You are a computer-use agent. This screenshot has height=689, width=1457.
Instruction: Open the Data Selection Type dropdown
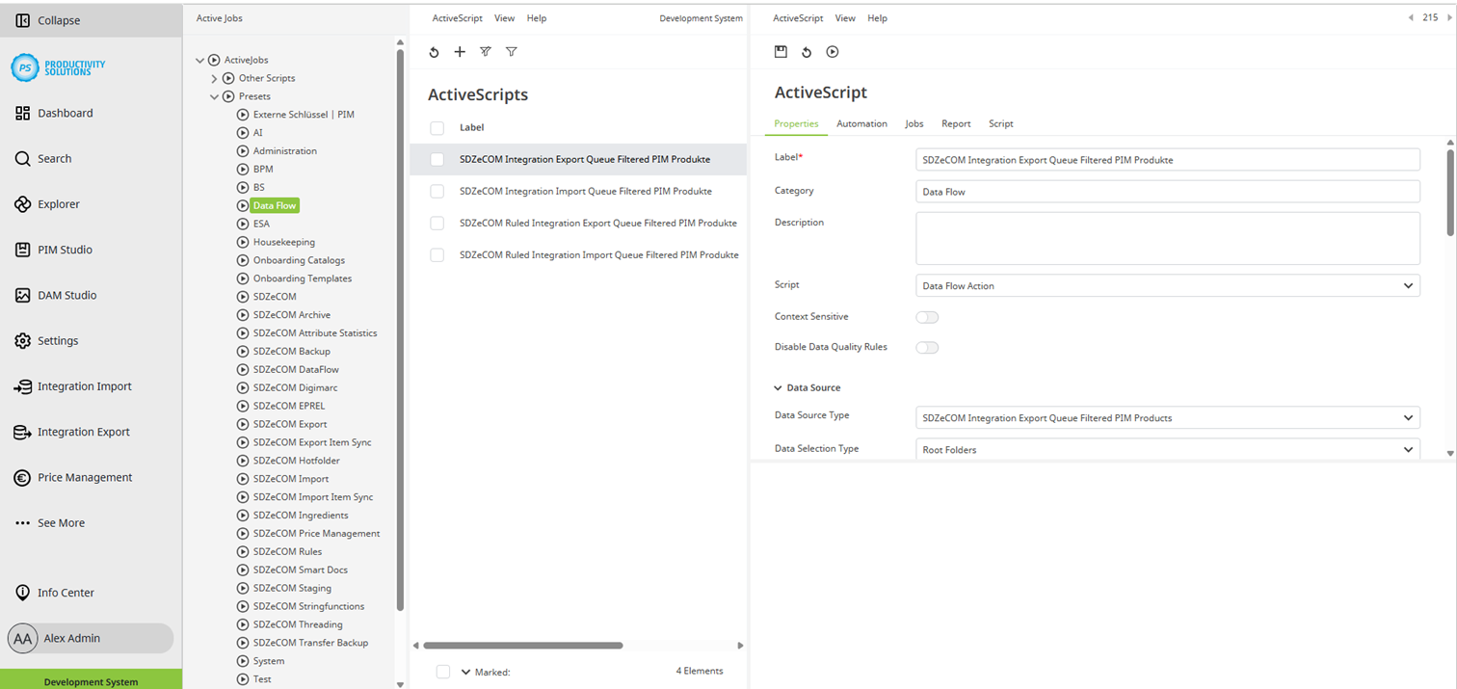point(1409,449)
